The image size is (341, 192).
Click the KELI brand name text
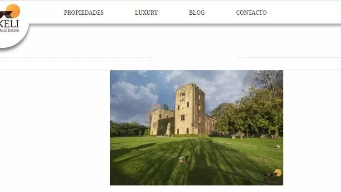(9, 24)
